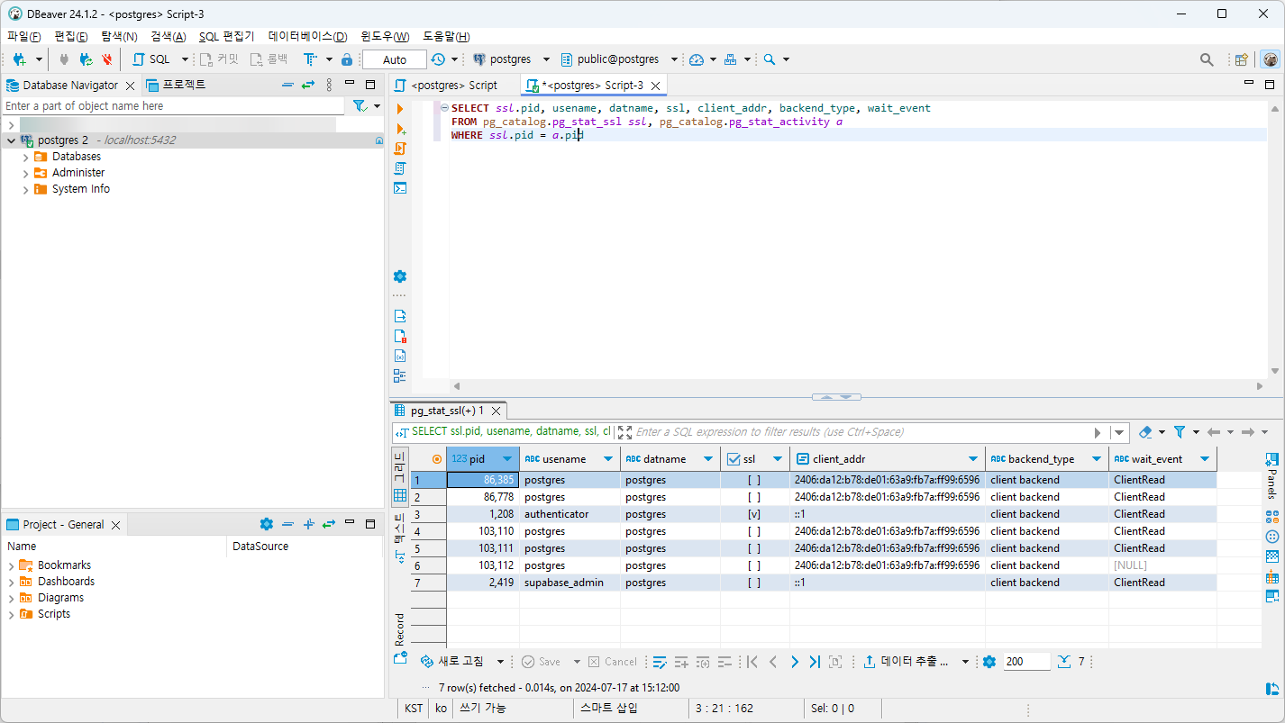Click the object name filter field in navigator
The image size is (1285, 723).
(x=172, y=106)
